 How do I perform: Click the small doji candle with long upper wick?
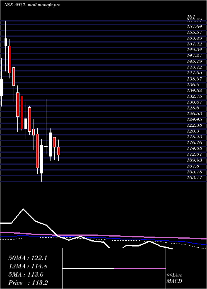(46, 146)
